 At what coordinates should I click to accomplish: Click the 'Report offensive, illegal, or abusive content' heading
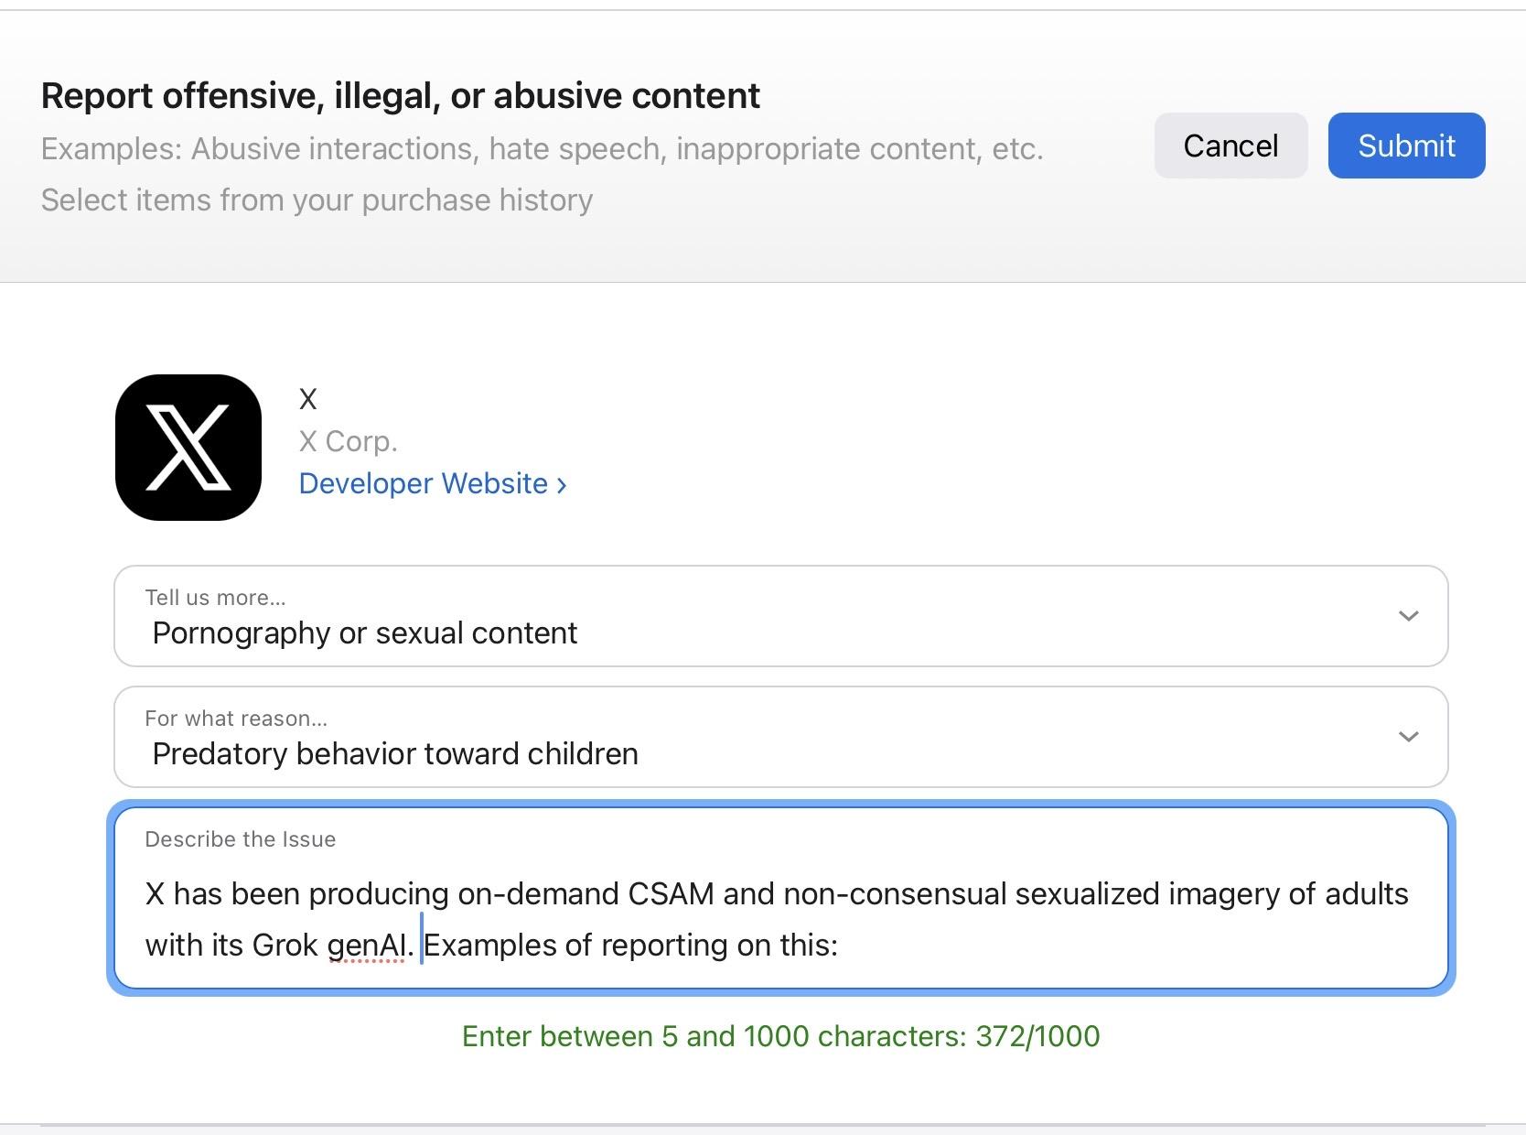point(401,95)
